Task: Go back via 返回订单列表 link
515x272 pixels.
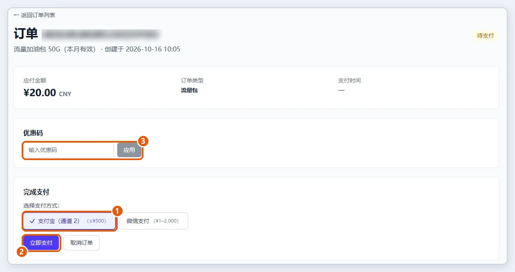Action: (34, 15)
